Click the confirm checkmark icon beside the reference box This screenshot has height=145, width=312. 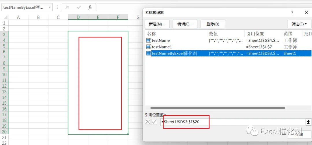tap(154, 122)
